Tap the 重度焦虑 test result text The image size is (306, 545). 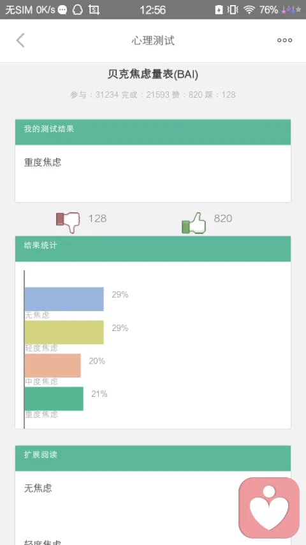[x=43, y=162]
